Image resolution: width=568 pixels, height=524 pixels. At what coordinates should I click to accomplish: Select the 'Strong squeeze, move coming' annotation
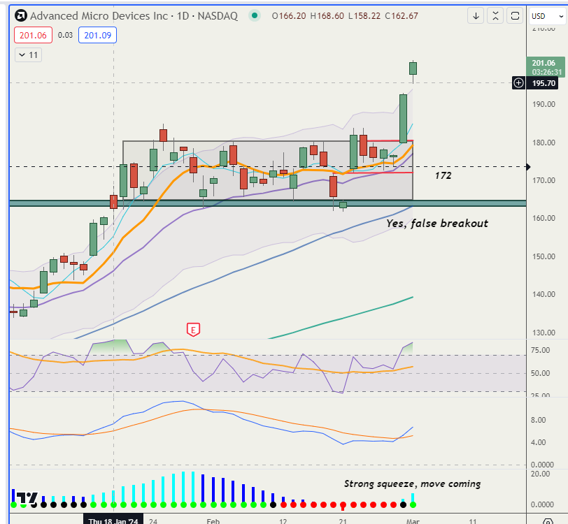pos(412,484)
